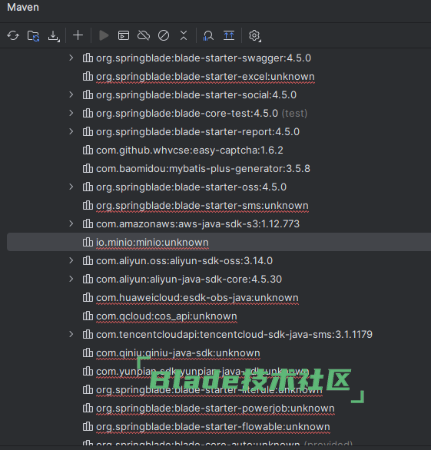Click library icon of blade-starter-flowable:unknown
The image size is (431, 450).
coord(88,426)
